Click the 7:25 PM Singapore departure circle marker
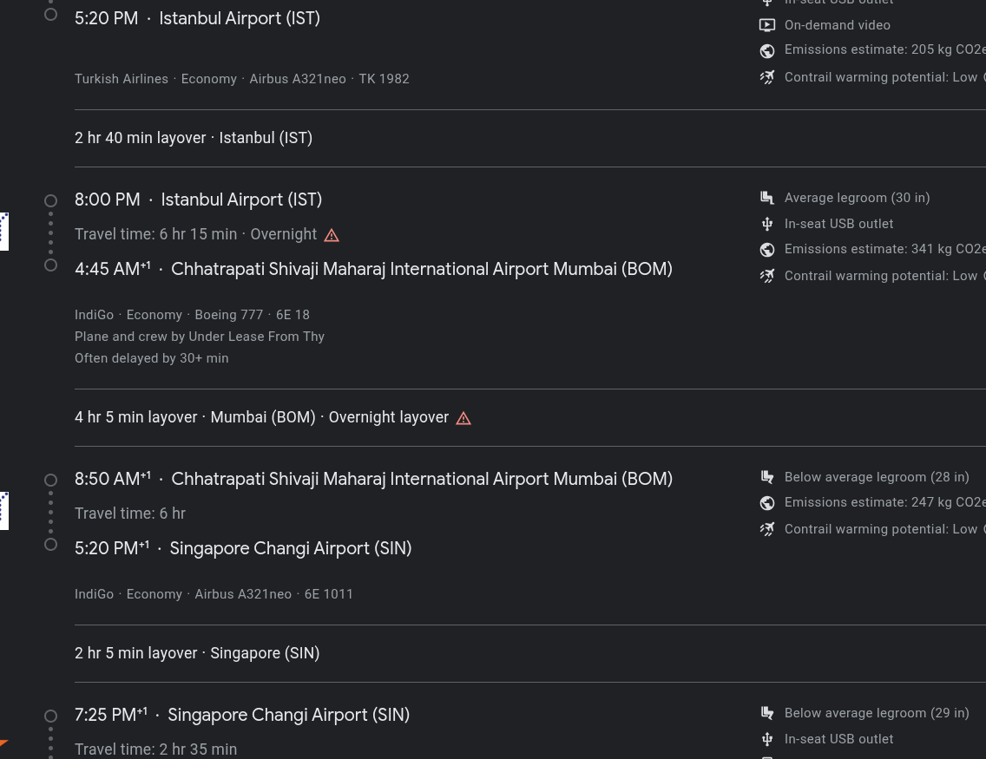This screenshot has height=759, width=986. tap(51, 716)
